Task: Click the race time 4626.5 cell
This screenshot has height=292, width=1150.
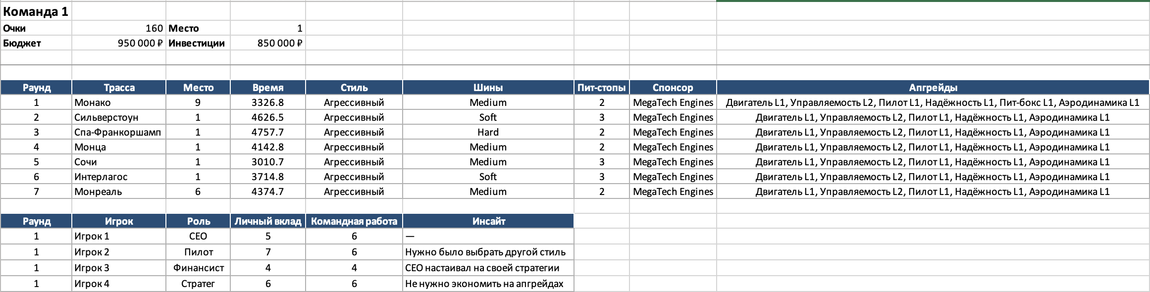Action: click(267, 117)
